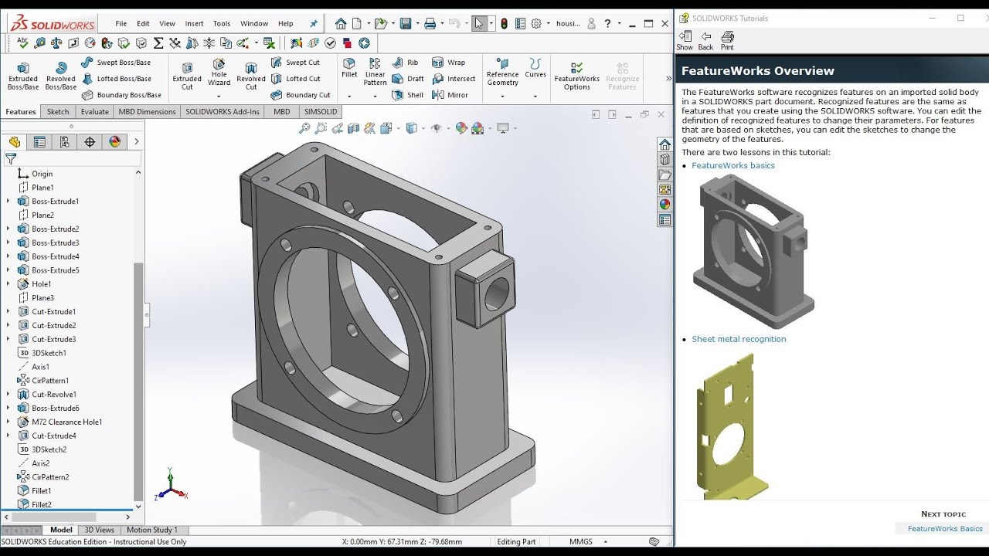Select the Fillet tool
This screenshot has height=556, width=989.
pyautogui.click(x=349, y=69)
